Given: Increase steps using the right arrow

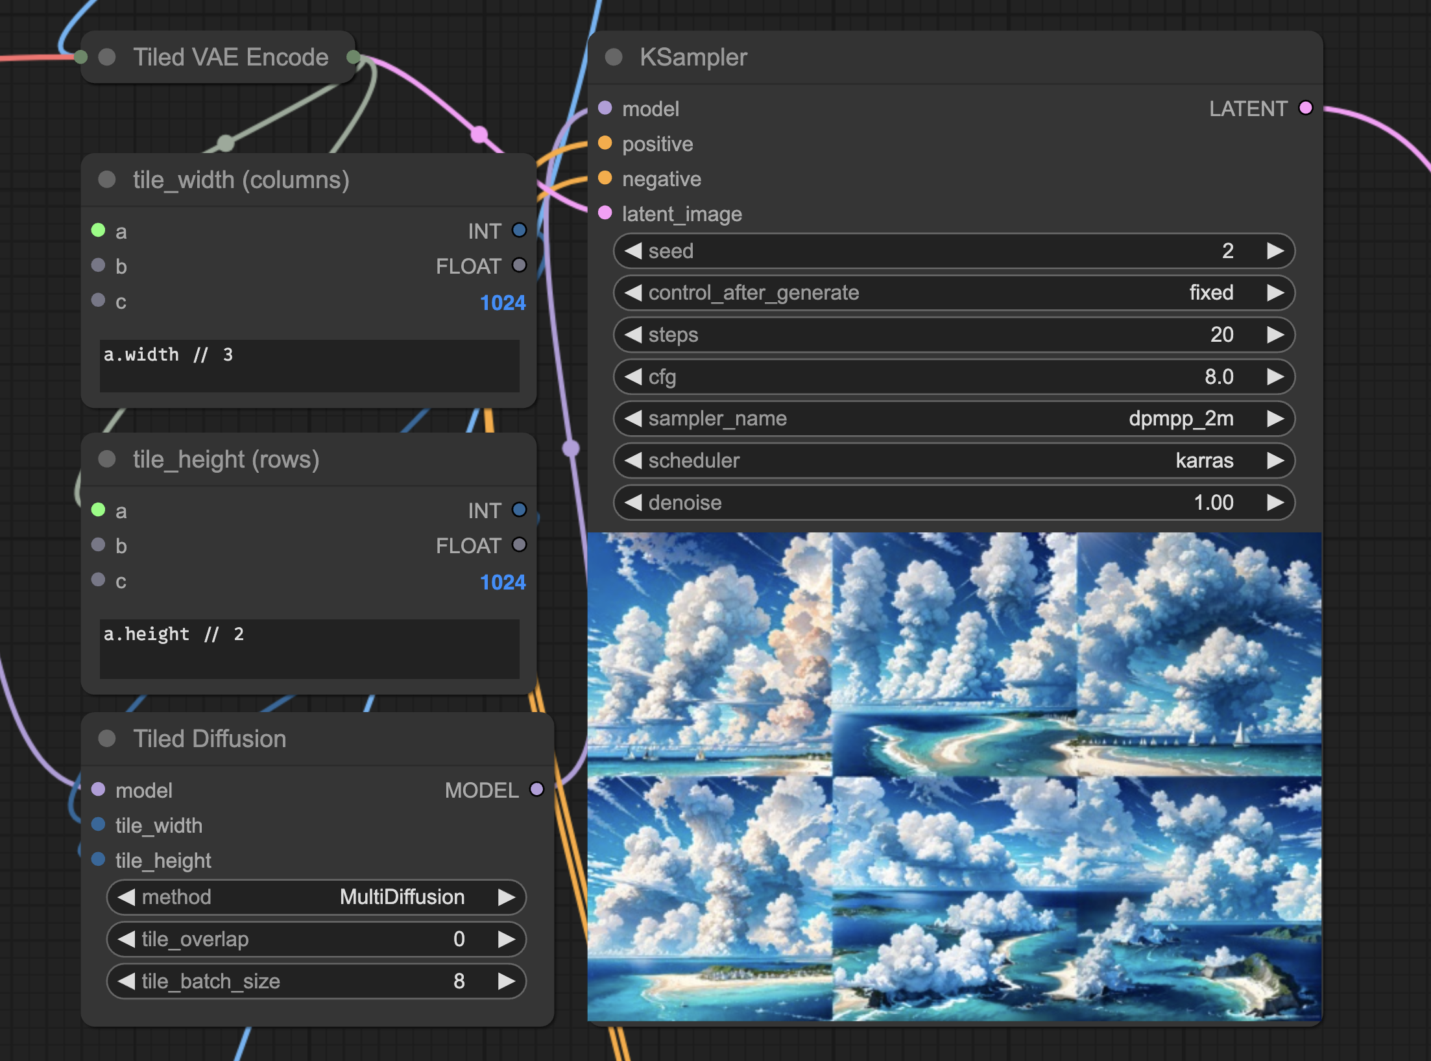Looking at the screenshot, I should pos(1275,335).
